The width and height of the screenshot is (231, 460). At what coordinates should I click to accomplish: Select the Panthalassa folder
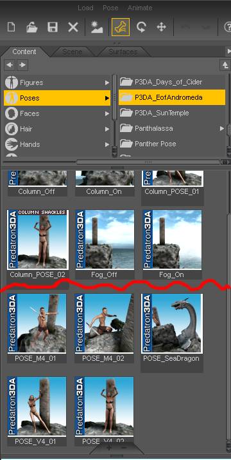172,128
